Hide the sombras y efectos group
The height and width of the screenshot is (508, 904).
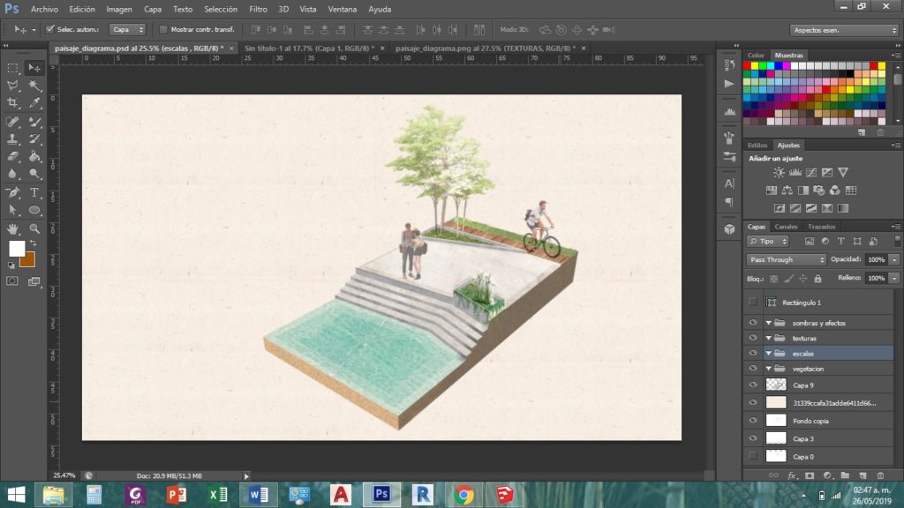coord(753,323)
